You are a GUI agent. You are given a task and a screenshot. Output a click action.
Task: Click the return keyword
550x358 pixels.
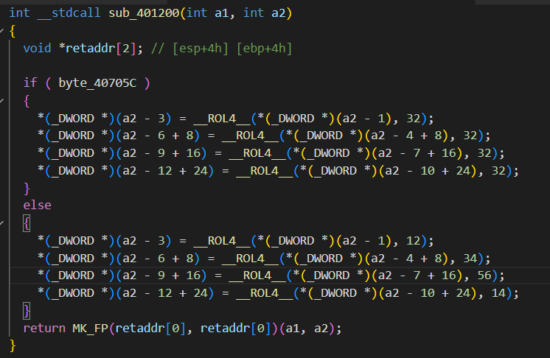tap(44, 327)
